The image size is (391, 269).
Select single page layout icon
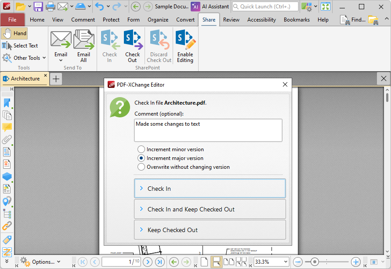pos(204,262)
